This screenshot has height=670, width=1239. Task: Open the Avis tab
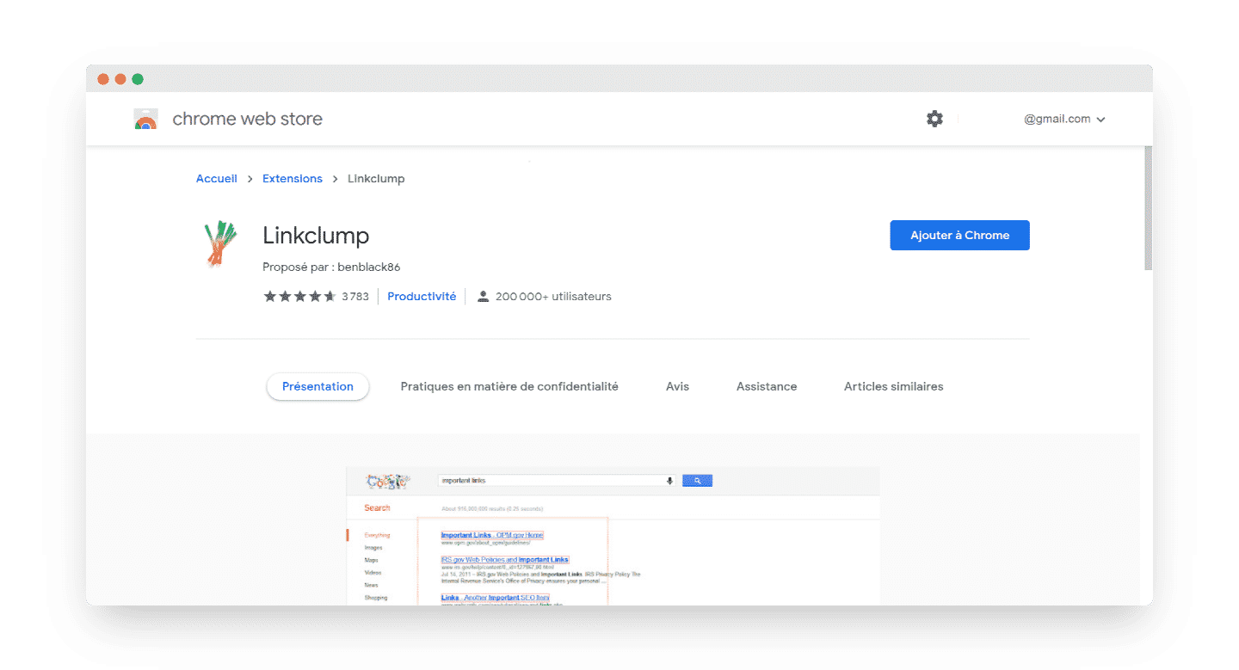click(677, 387)
